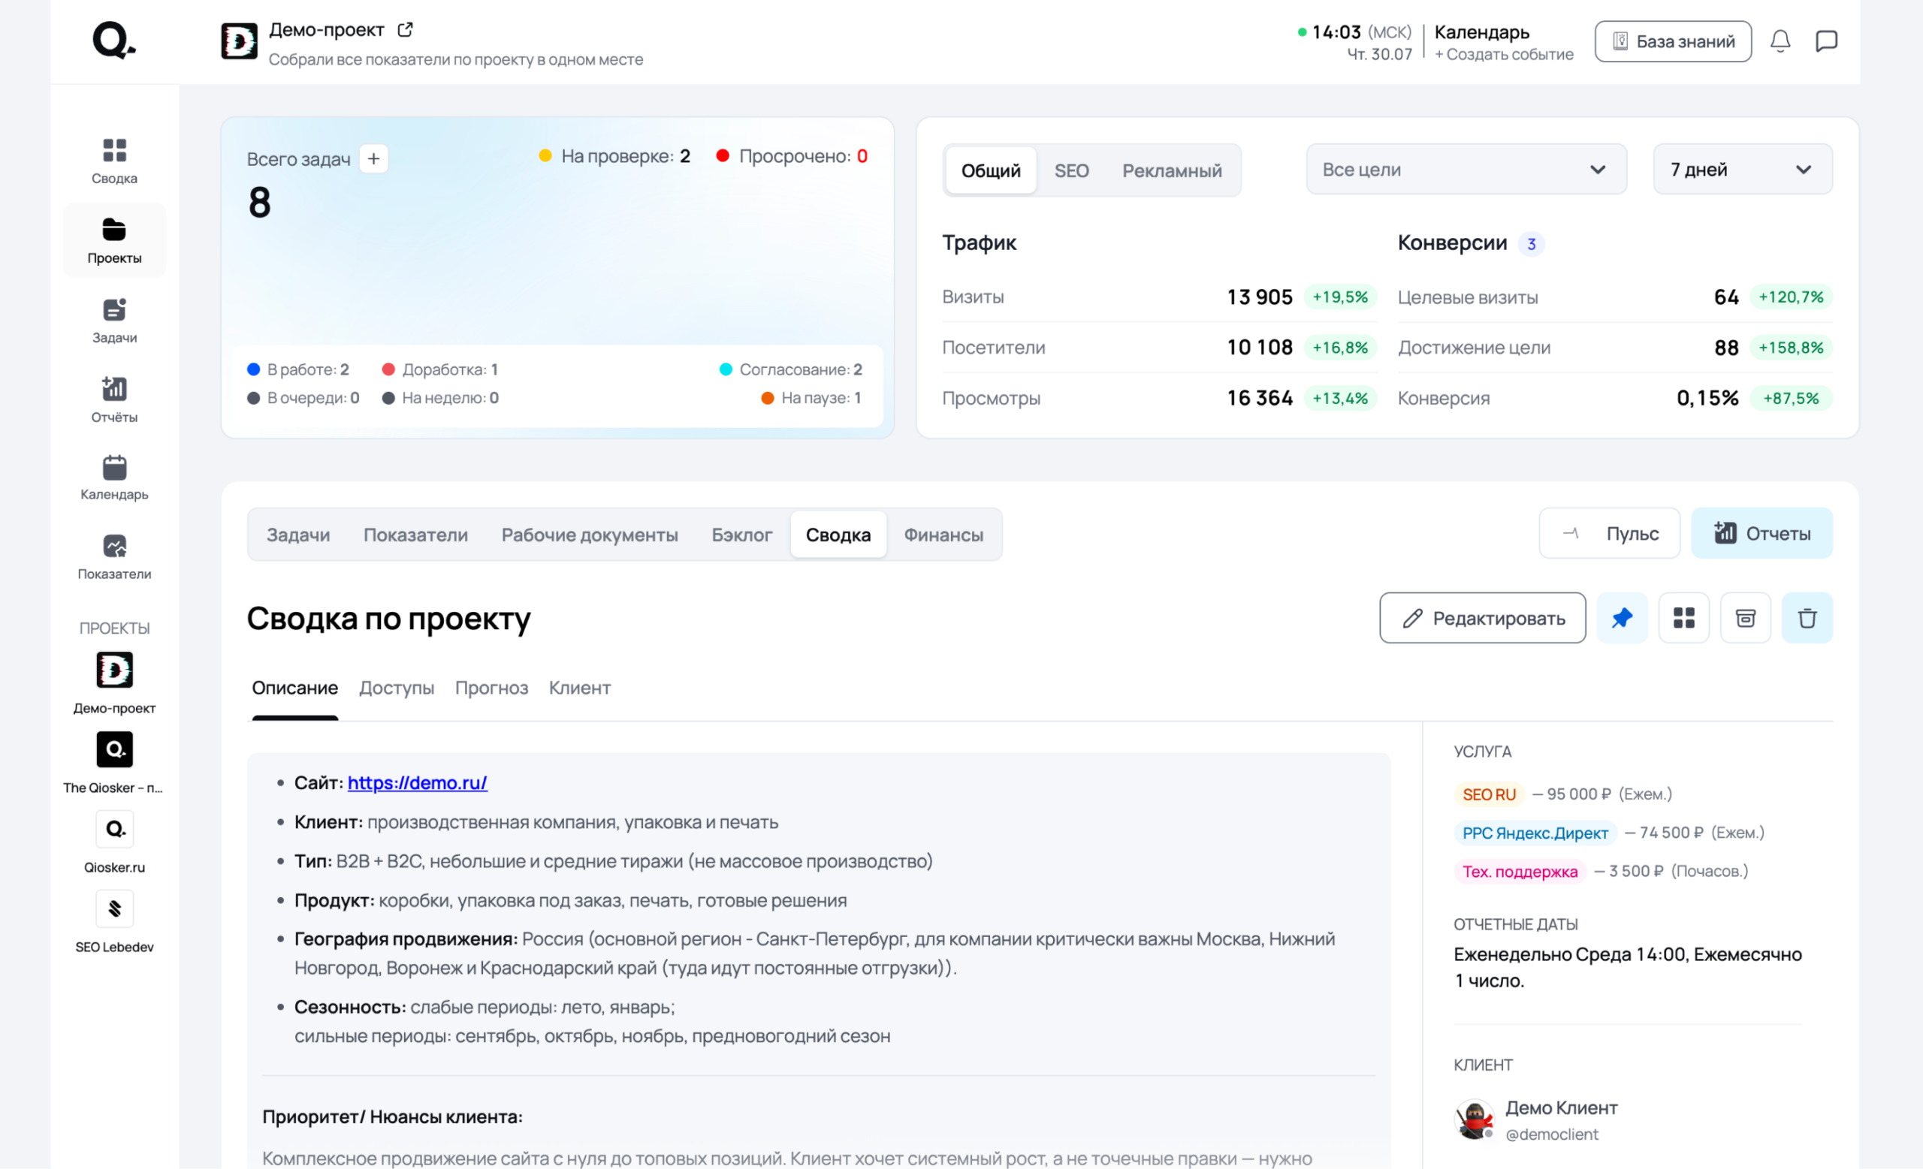This screenshot has width=1923, height=1169.
Task: Switch traffic view to SEO
Action: (x=1070, y=170)
